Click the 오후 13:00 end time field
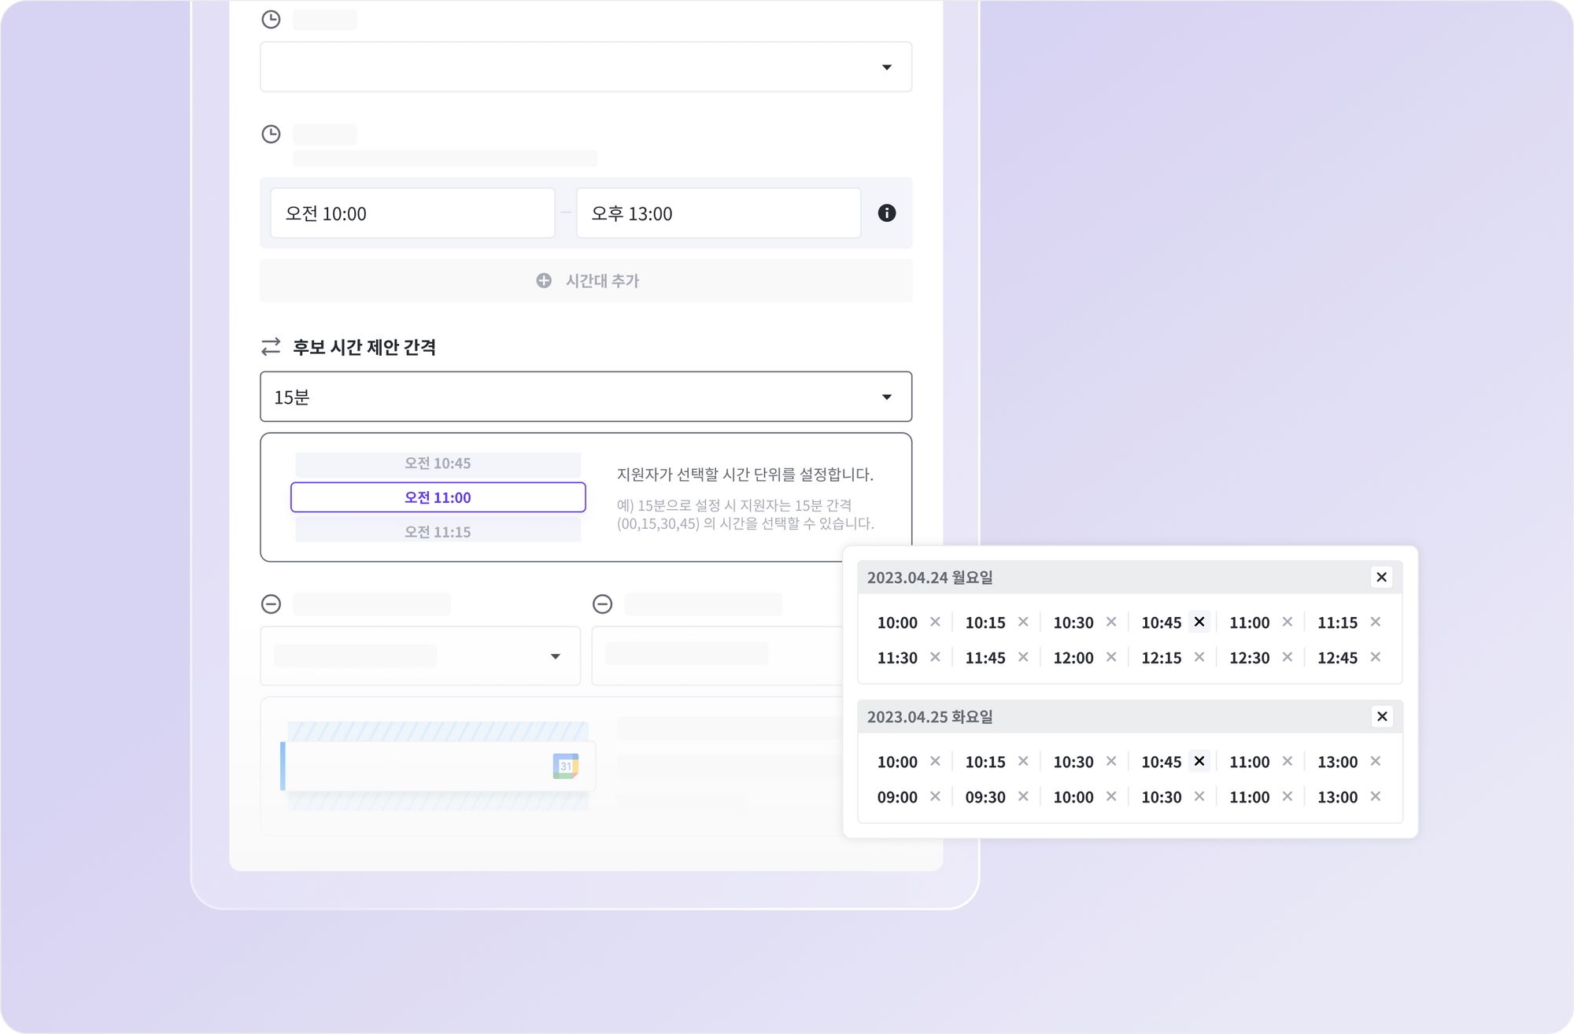This screenshot has width=1574, height=1034. tap(718, 213)
